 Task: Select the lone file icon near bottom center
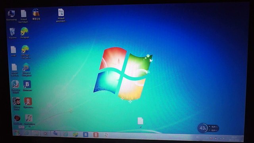click(x=140, y=122)
